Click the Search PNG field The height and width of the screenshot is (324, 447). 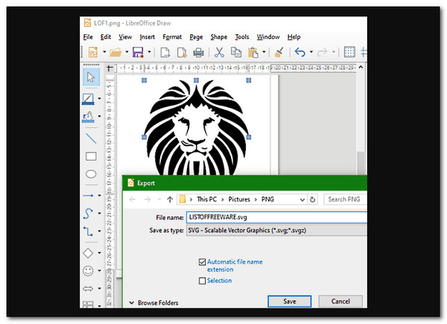[345, 199]
